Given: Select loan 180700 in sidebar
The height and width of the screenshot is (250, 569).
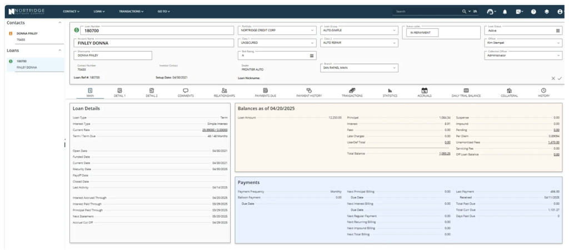Looking at the screenshot, I should point(36,64).
